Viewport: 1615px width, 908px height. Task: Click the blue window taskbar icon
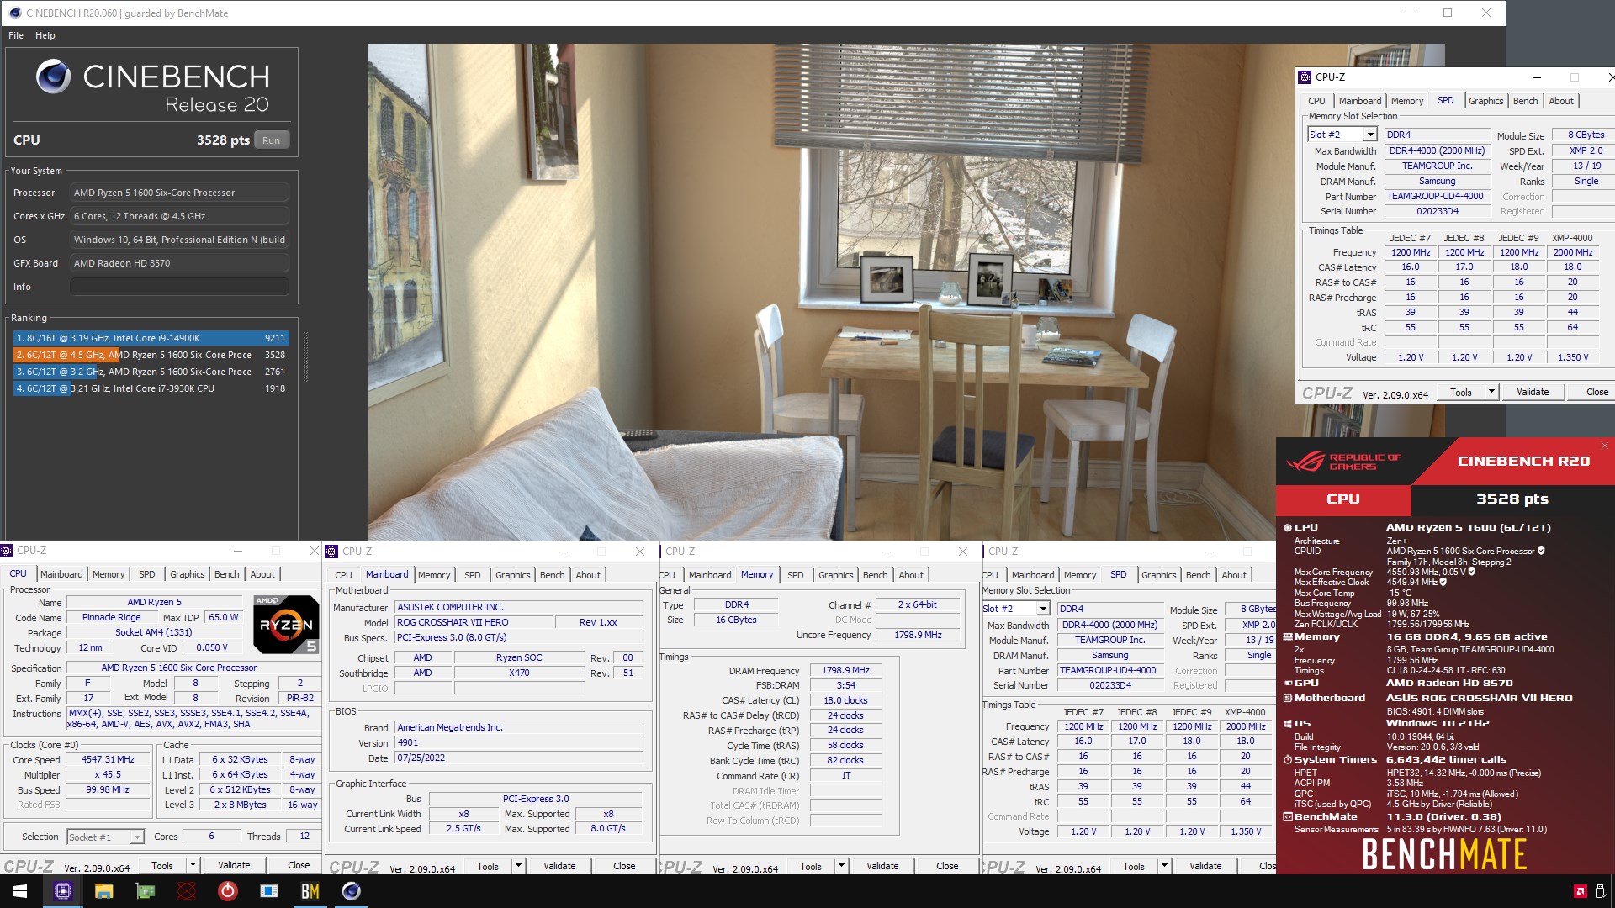tap(269, 891)
